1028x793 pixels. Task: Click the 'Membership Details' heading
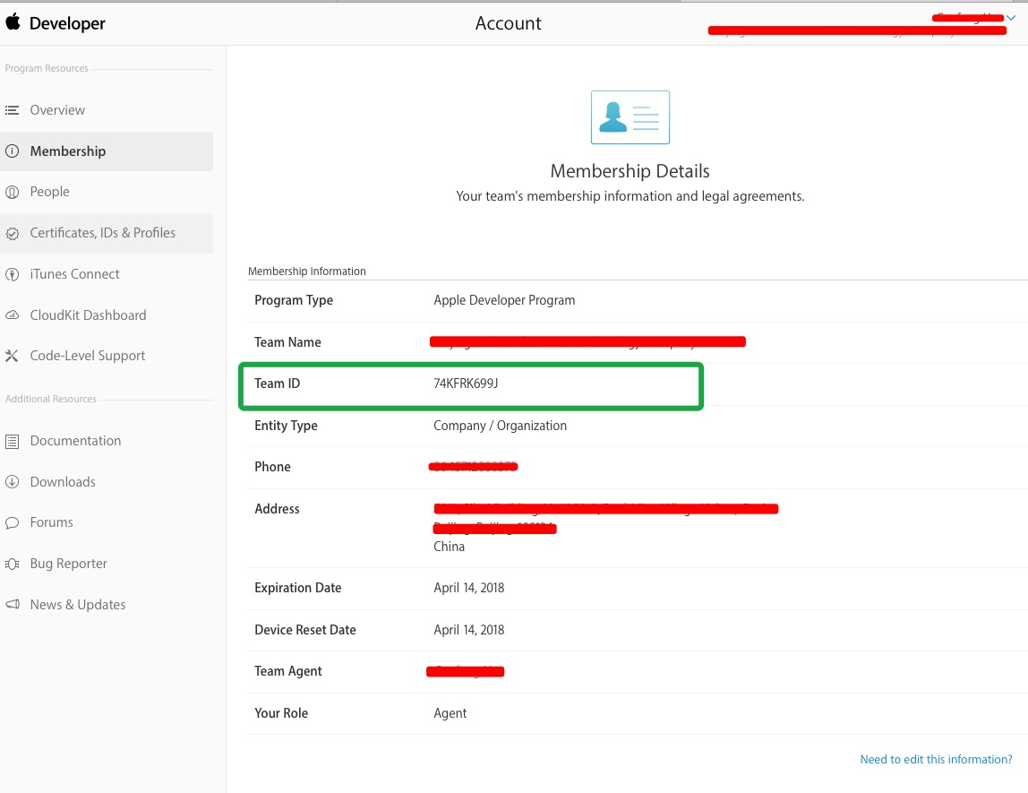coord(630,171)
